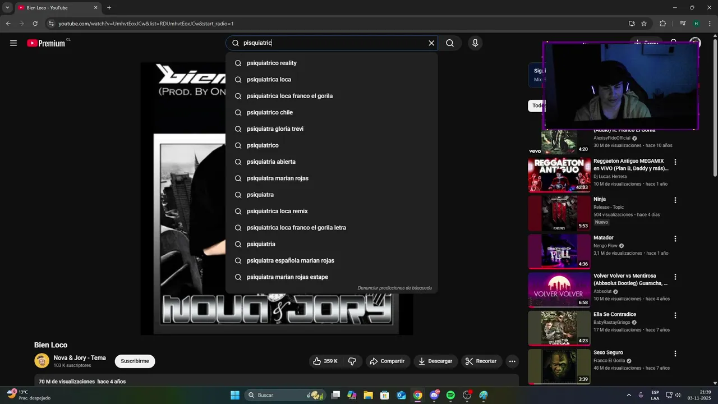
Task: Open Discord from the taskbar
Action: click(x=434, y=395)
